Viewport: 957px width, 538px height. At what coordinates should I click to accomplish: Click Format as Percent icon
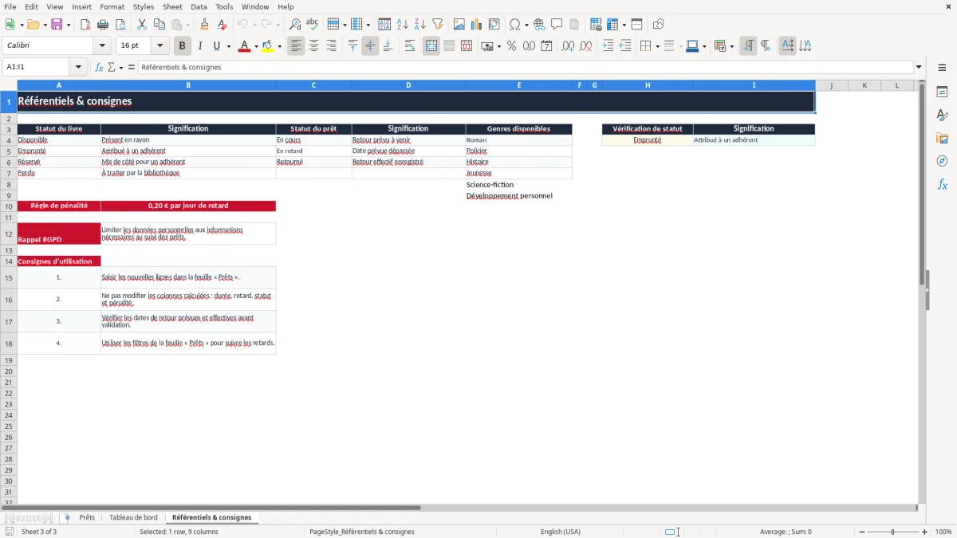[512, 46]
